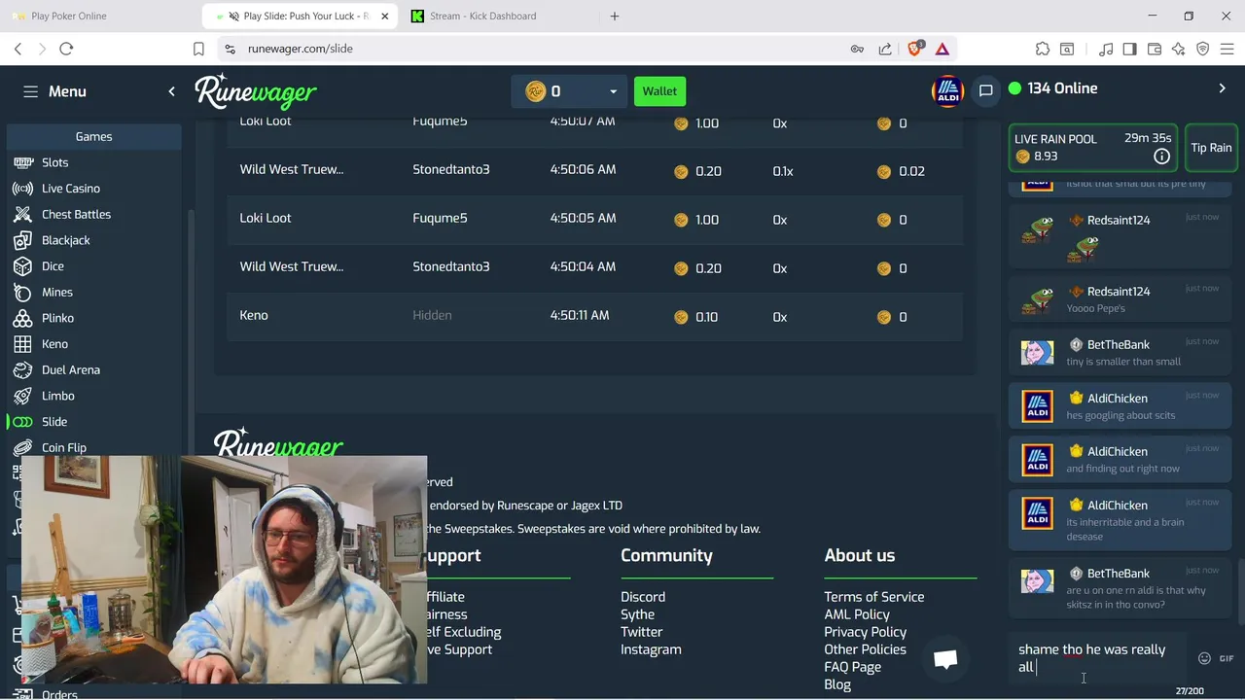Click the Runewager header logo
The image size is (1245, 700).
point(256,91)
